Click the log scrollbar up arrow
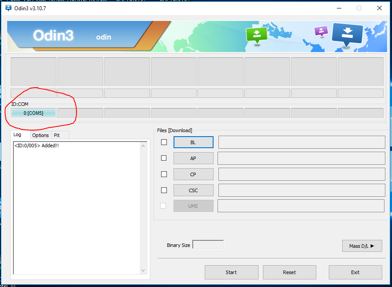The height and width of the screenshot is (287, 392). (143, 146)
